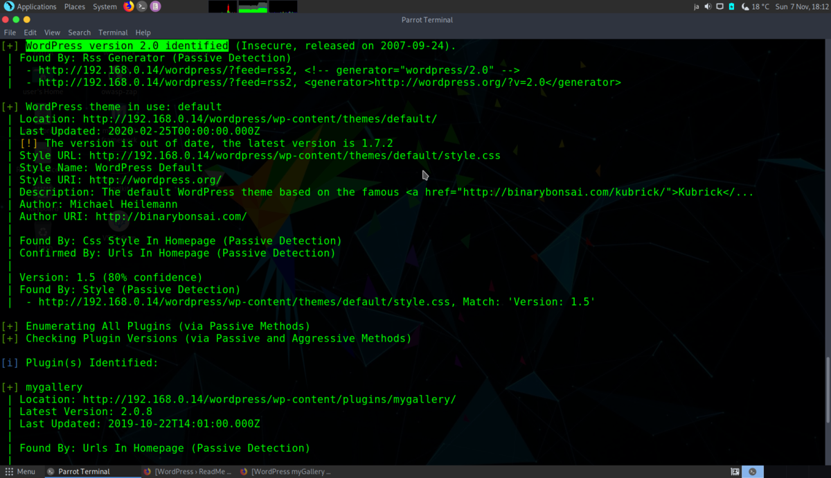
Task: Click the mygallery plugin Location URL
Action: [x=269, y=400]
